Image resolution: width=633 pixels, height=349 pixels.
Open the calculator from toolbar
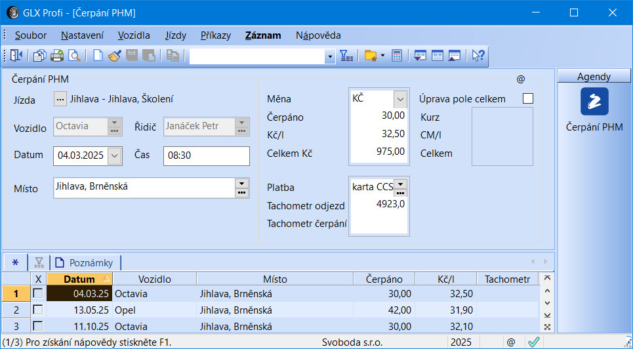(397, 56)
